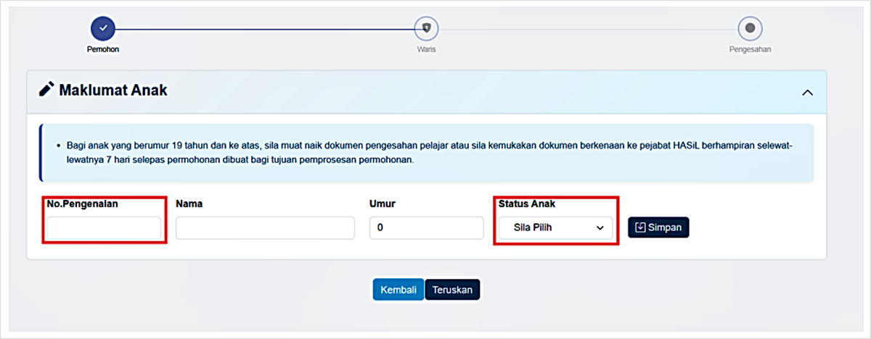This screenshot has height=339, width=871.
Task: Click the Pemohon step checkmark circle
Action: (103, 28)
